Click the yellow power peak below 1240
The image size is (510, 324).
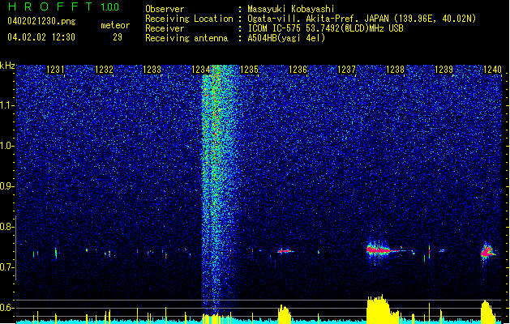pyautogui.click(x=487, y=312)
